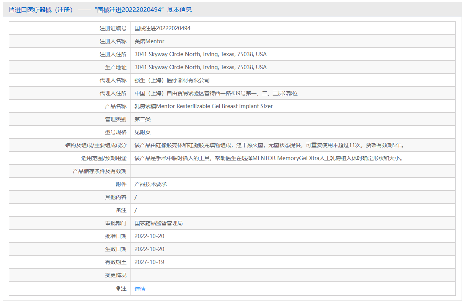
Task: Click the 型号规格 label
Action: click(116, 132)
